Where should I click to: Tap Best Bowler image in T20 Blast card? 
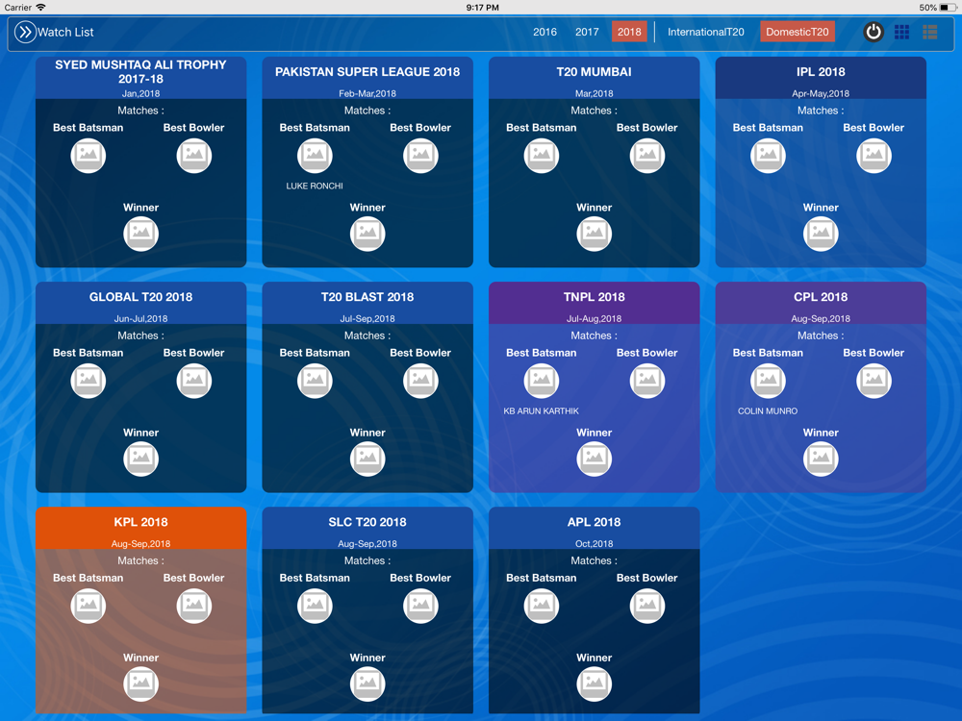coord(420,380)
